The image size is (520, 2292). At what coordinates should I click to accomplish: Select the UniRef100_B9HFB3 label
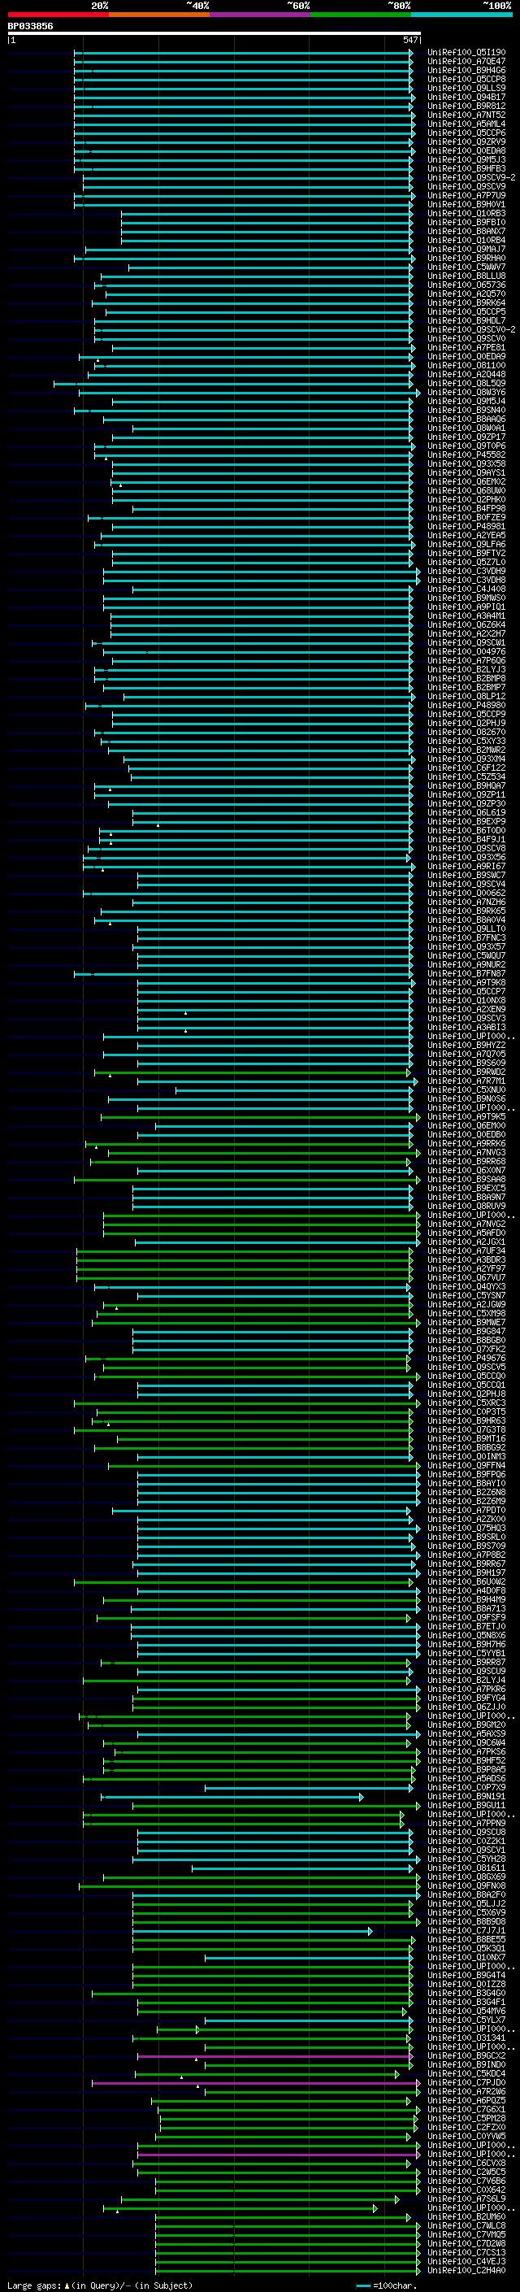(466, 168)
